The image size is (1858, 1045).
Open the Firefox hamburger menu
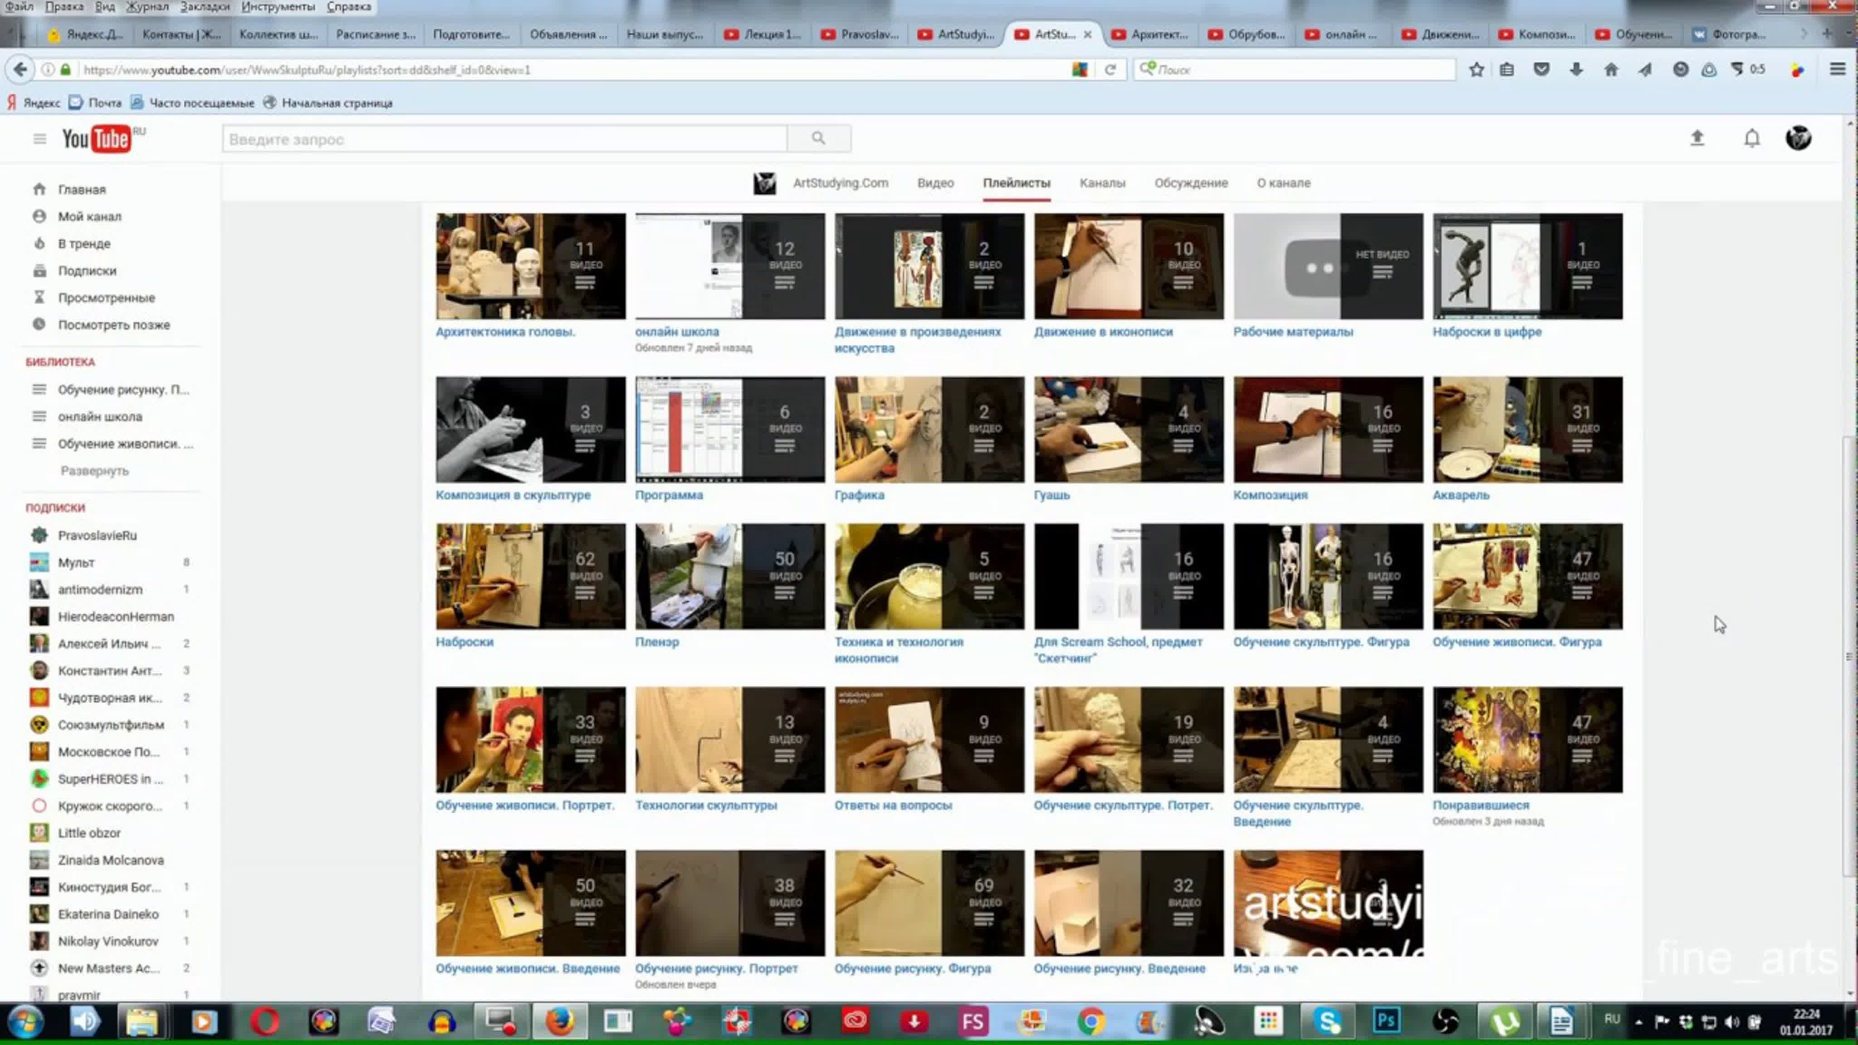click(1837, 70)
